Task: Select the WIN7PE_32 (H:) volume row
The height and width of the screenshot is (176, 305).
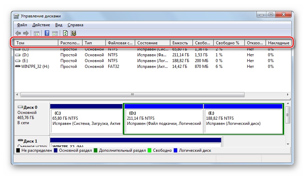Action: 35,67
